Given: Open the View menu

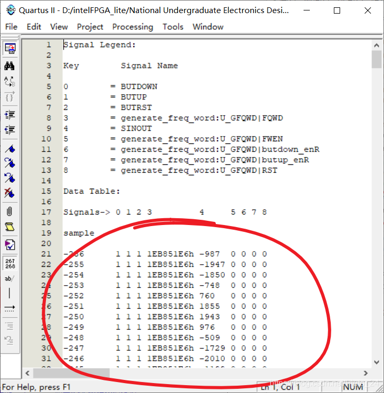Looking at the screenshot, I should pos(59,27).
